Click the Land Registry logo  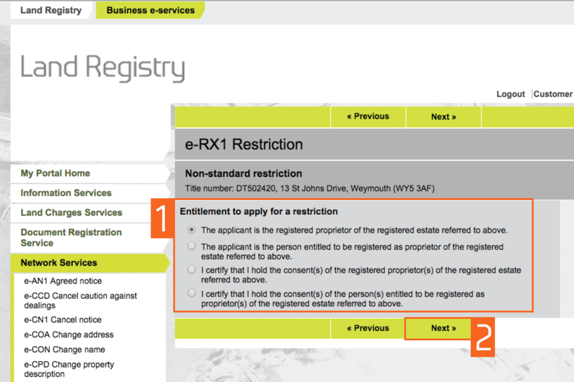102,68
